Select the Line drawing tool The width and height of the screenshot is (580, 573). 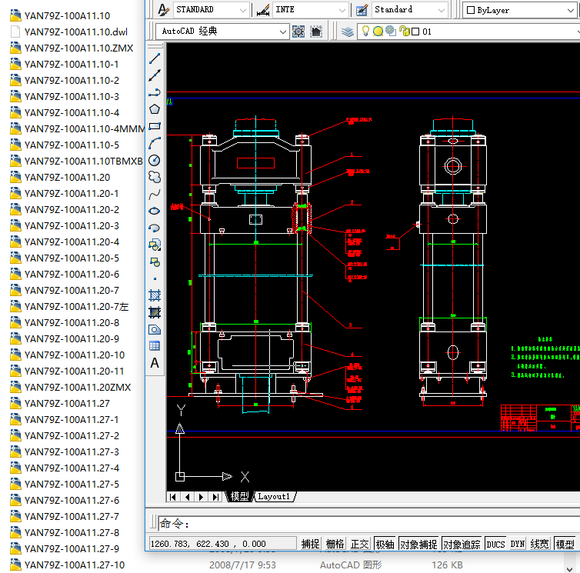pos(155,58)
